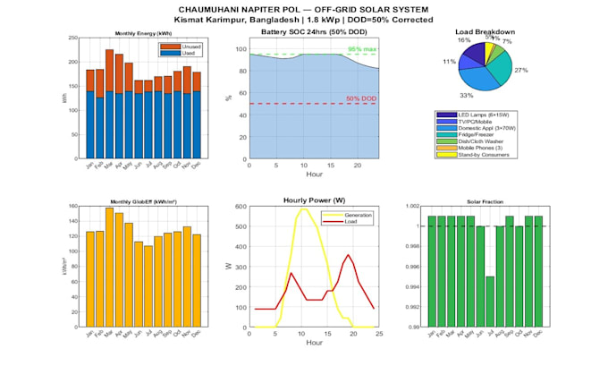Click the Jan bar in Solar Fraction chart
Image resolution: width=608 pixels, height=366 pixels.
(x=432, y=271)
